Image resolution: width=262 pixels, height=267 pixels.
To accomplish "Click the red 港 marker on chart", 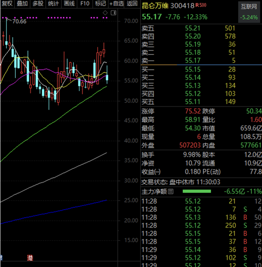I will pos(30,258).
